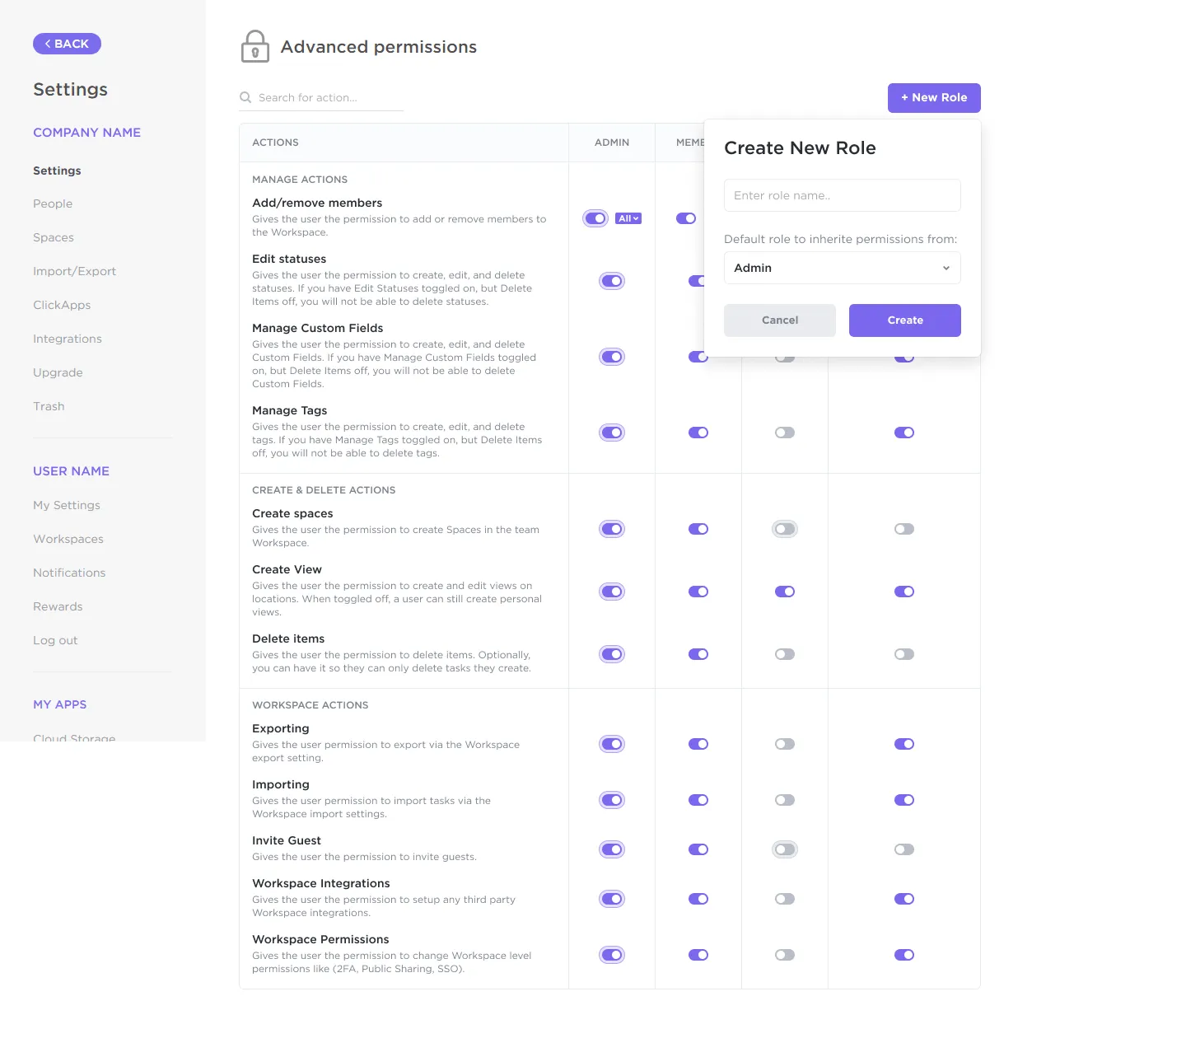Toggle Member switch for Workspace Permissions
This screenshot has width=1186, height=1043.
698,955
